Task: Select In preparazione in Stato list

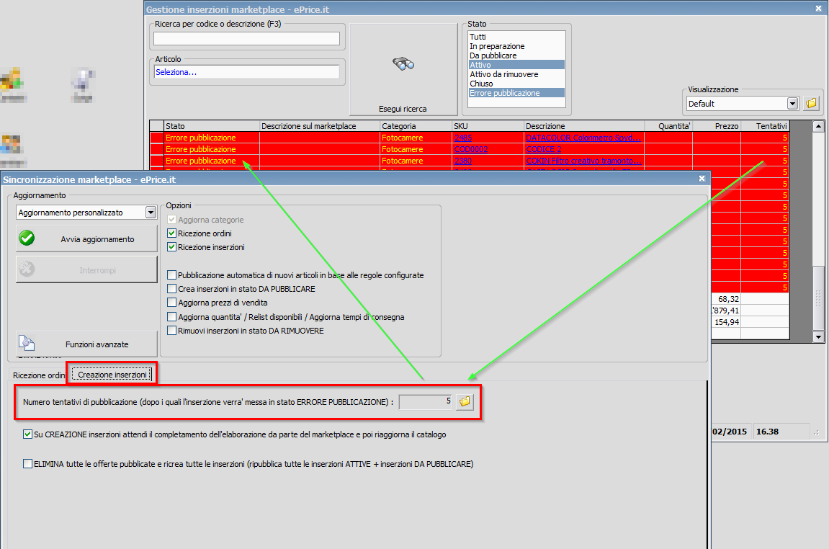Action: click(516, 46)
